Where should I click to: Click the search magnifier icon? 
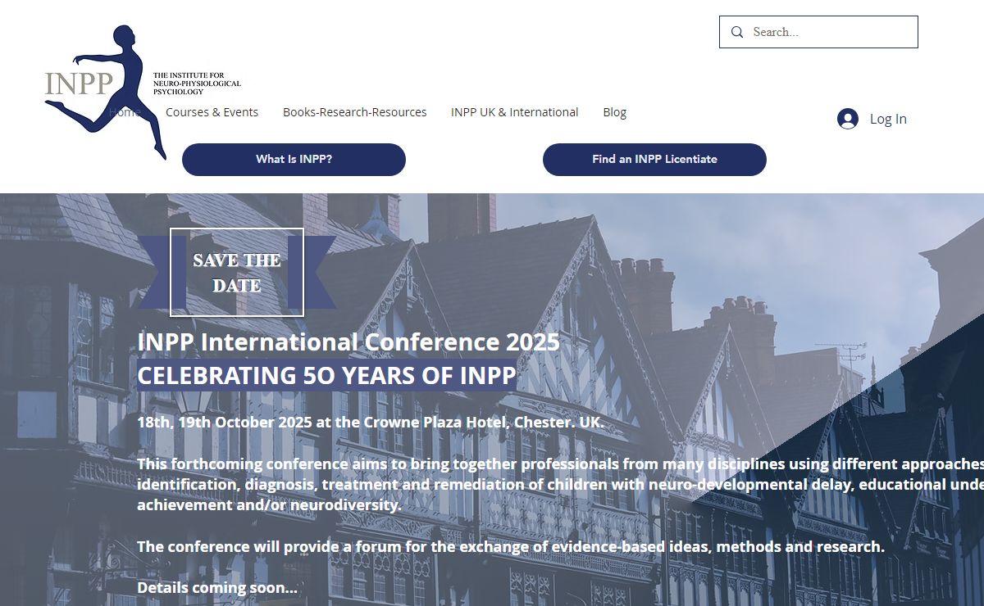[737, 32]
